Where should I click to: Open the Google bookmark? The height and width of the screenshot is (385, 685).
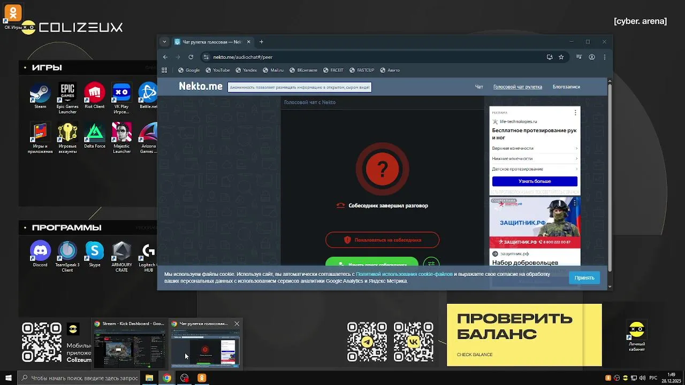(189, 70)
